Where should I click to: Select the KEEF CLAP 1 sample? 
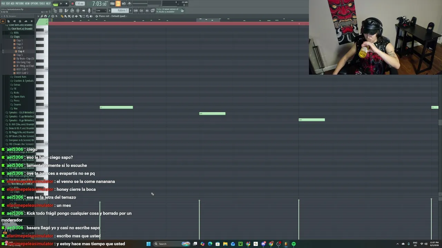point(22,69)
